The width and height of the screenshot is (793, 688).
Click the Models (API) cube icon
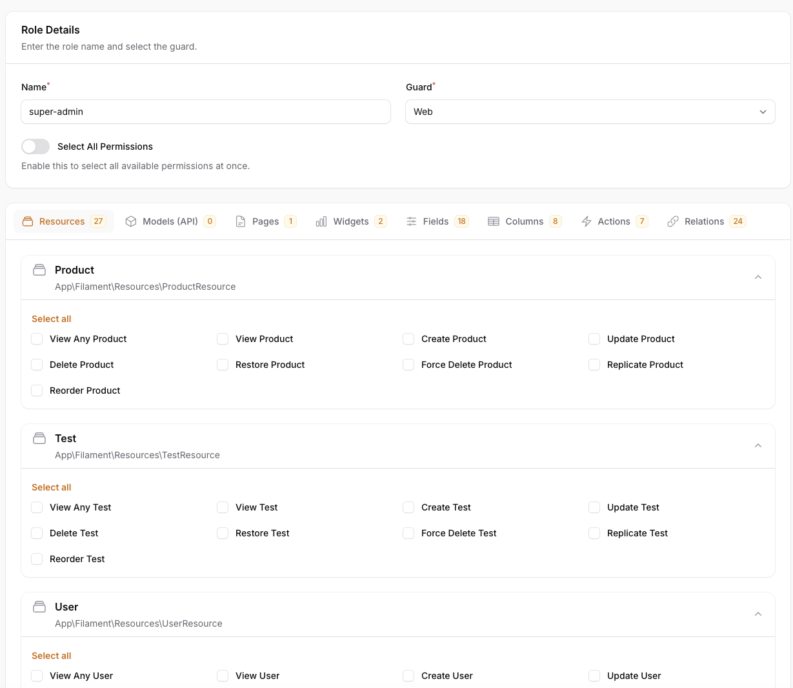131,221
